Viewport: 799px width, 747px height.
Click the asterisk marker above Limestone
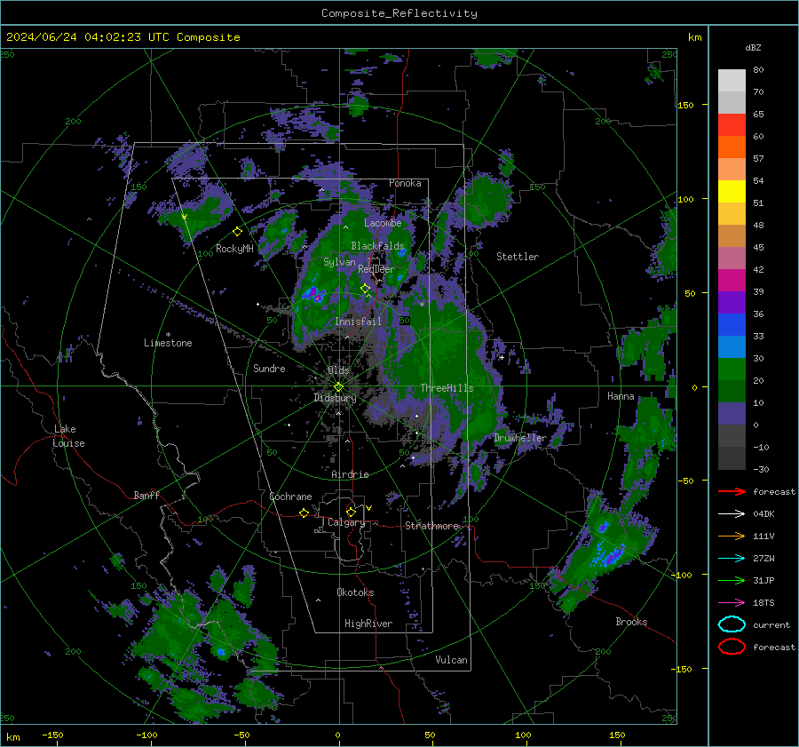tap(168, 335)
